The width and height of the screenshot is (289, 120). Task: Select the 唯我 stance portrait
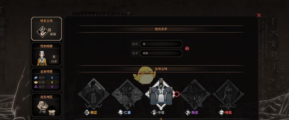[x=228, y=94]
